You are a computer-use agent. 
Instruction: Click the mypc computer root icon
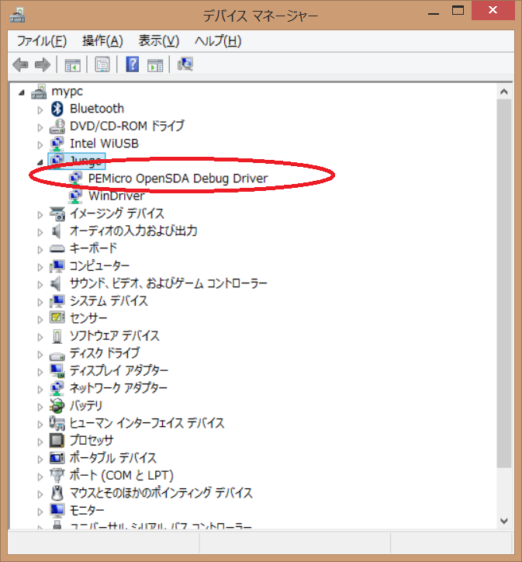coord(39,92)
